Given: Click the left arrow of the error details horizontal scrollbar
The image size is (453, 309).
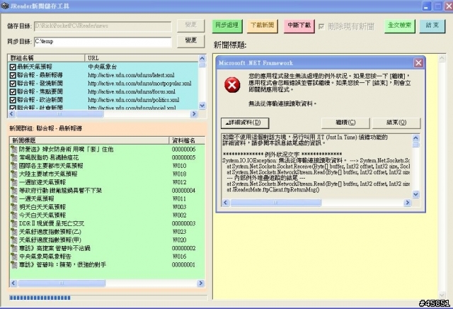Looking at the screenshot, I should (x=226, y=203).
